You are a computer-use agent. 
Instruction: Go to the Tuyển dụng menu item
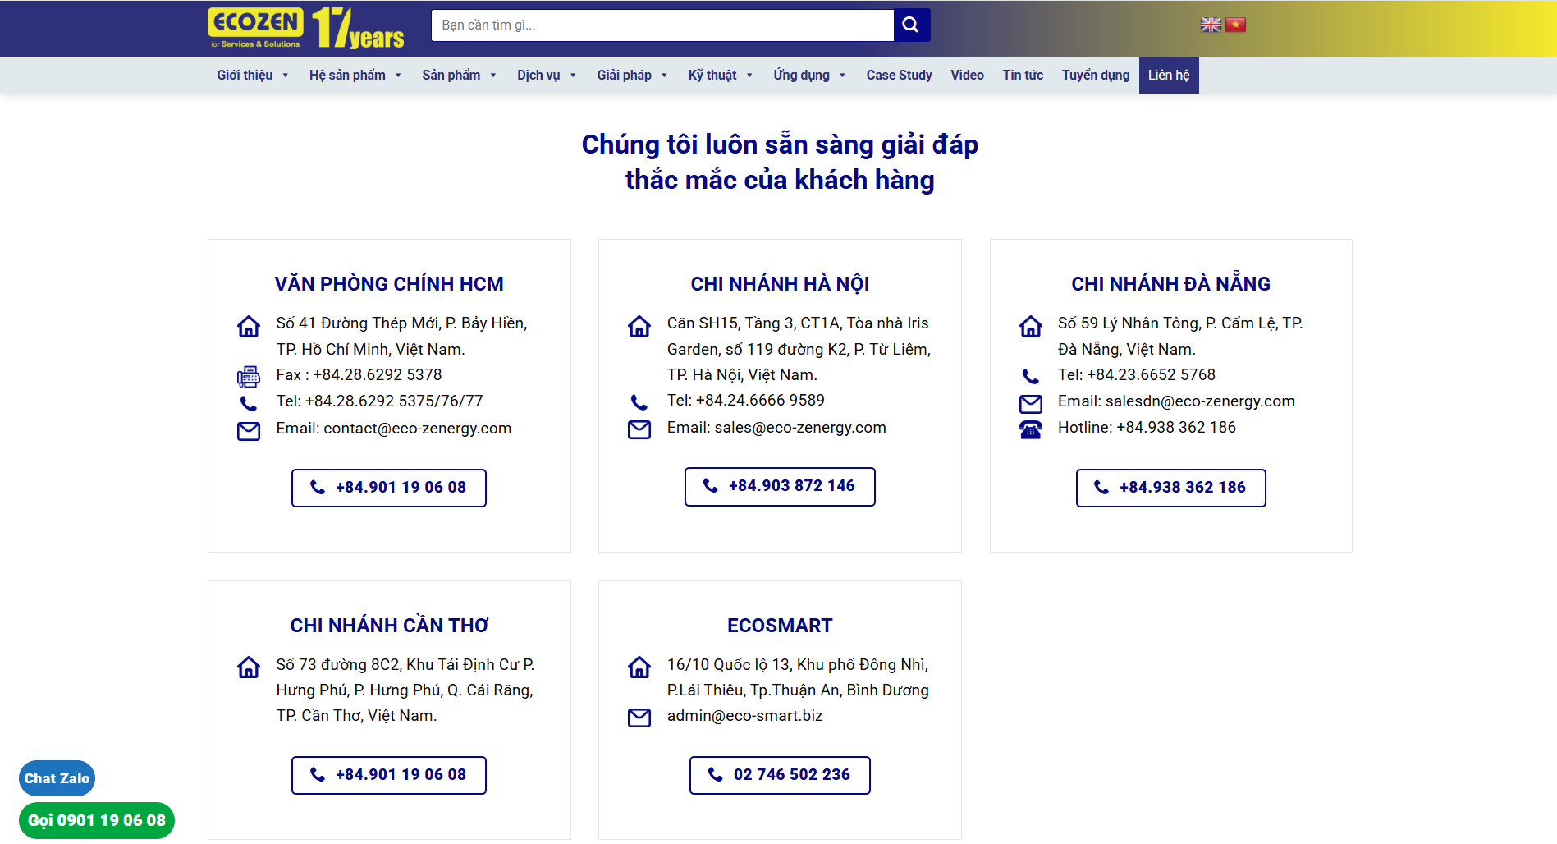click(1095, 75)
